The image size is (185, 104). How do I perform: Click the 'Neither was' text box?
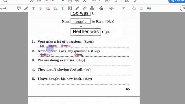[x=86, y=32]
